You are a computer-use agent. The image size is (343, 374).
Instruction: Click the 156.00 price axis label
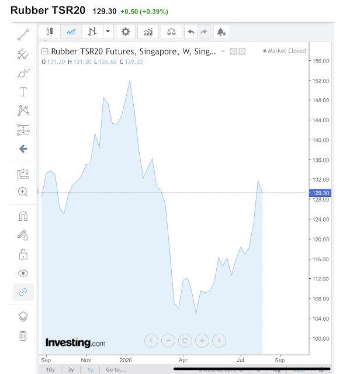pos(321,61)
